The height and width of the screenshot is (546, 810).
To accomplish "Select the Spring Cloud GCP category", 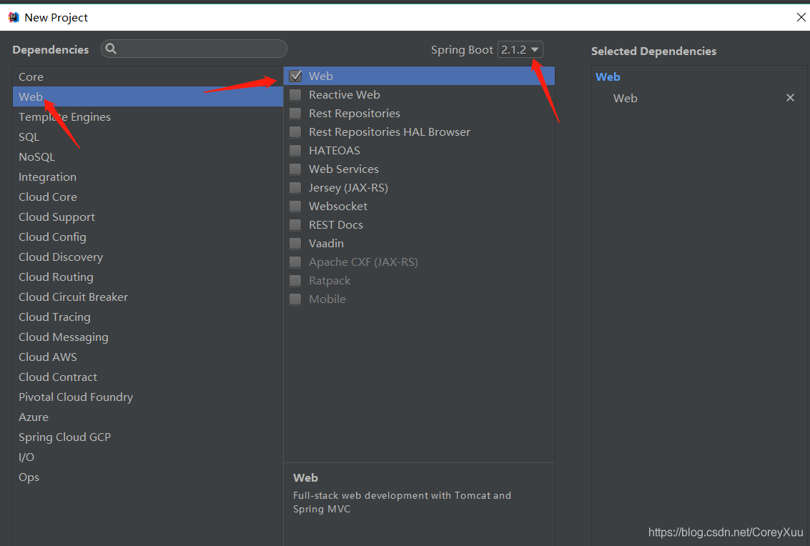I will (x=148, y=437).
